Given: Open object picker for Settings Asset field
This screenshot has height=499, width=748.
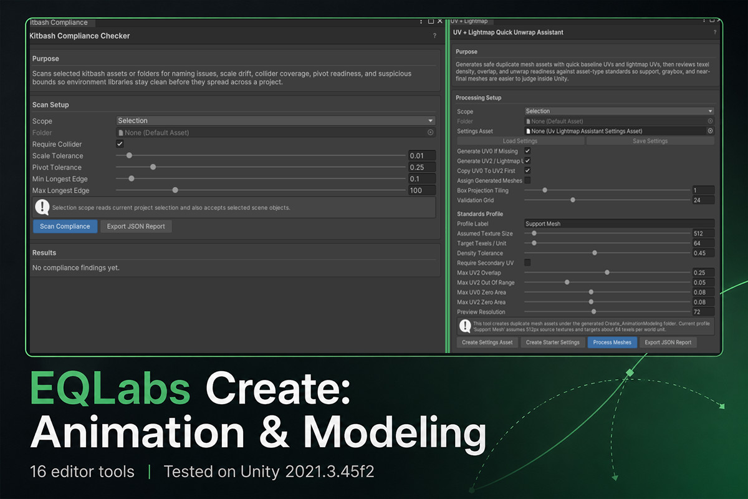Looking at the screenshot, I should [710, 131].
